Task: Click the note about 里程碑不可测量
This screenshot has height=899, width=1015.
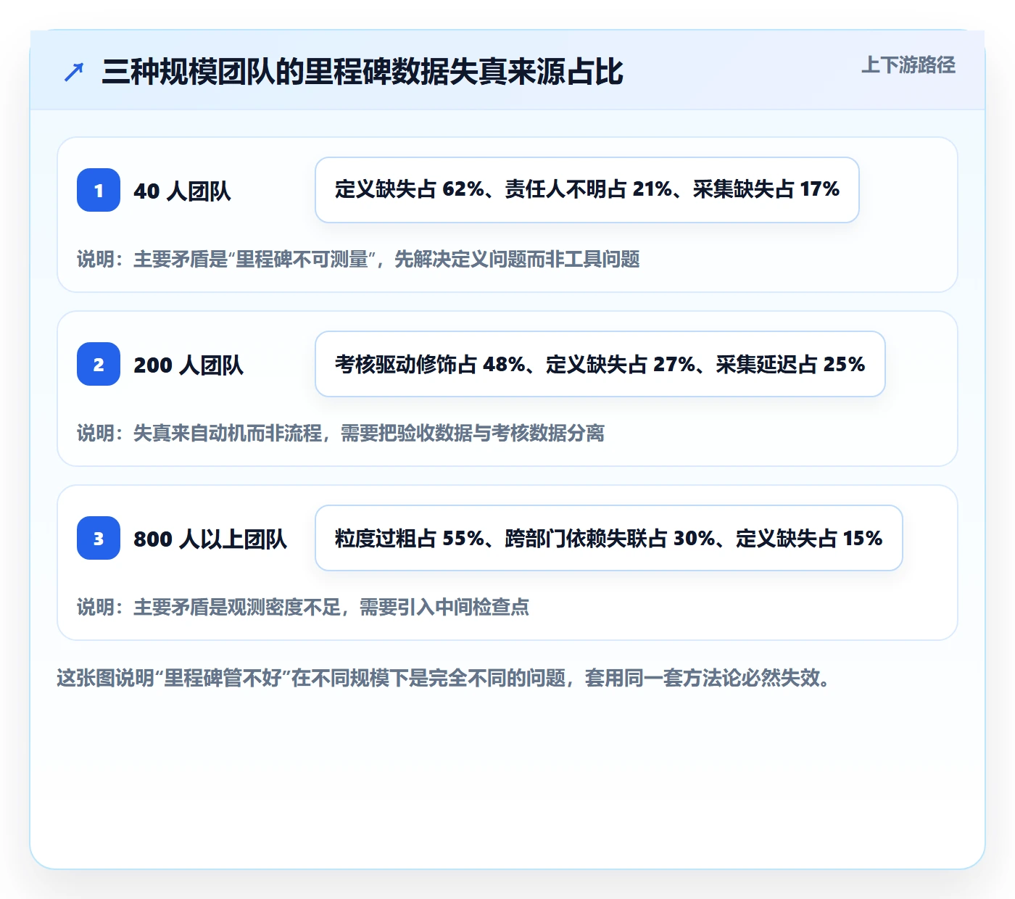Action: 358,259
